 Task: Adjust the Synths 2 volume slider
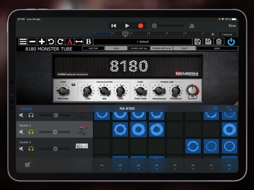click(x=55, y=132)
